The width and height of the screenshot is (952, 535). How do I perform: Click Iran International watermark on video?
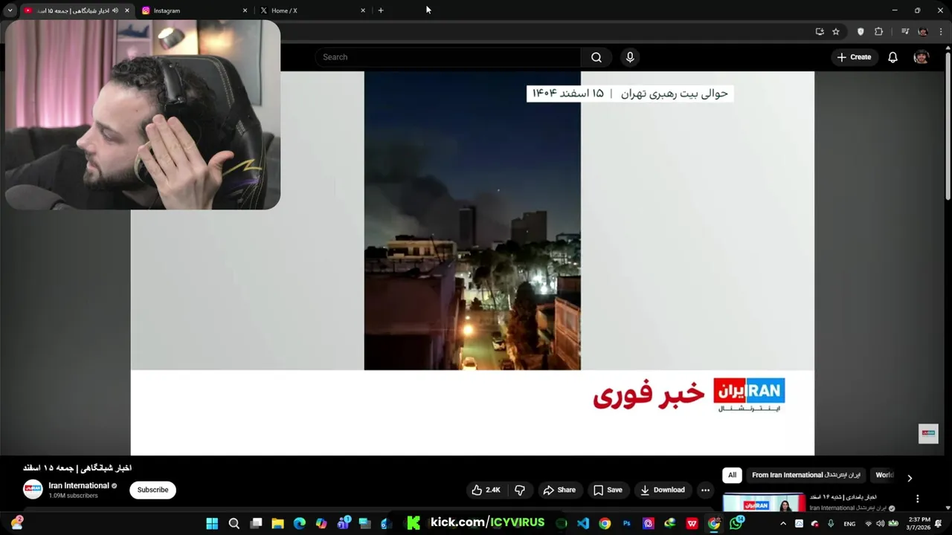tap(928, 433)
